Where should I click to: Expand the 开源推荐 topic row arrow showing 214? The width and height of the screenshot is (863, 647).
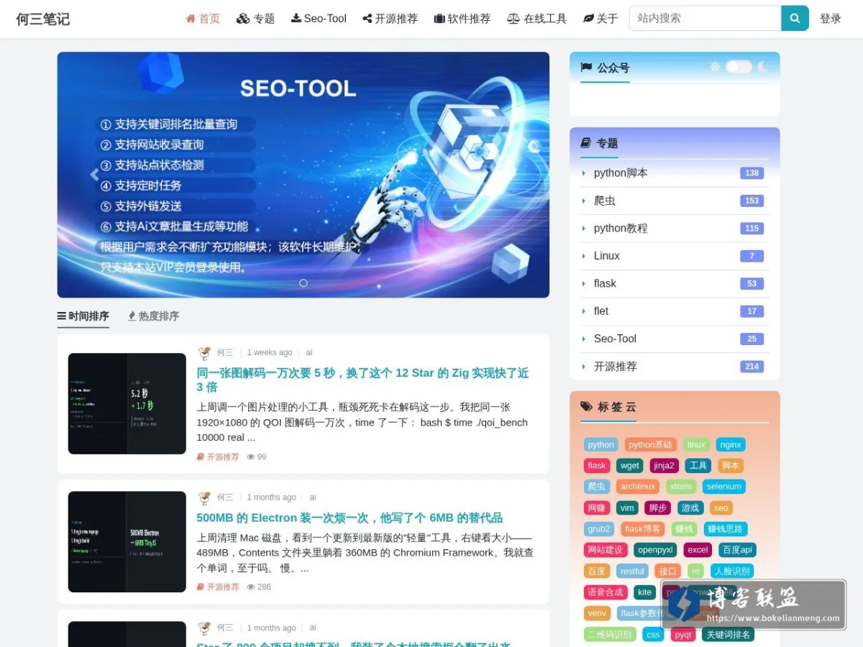pyautogui.click(x=583, y=367)
